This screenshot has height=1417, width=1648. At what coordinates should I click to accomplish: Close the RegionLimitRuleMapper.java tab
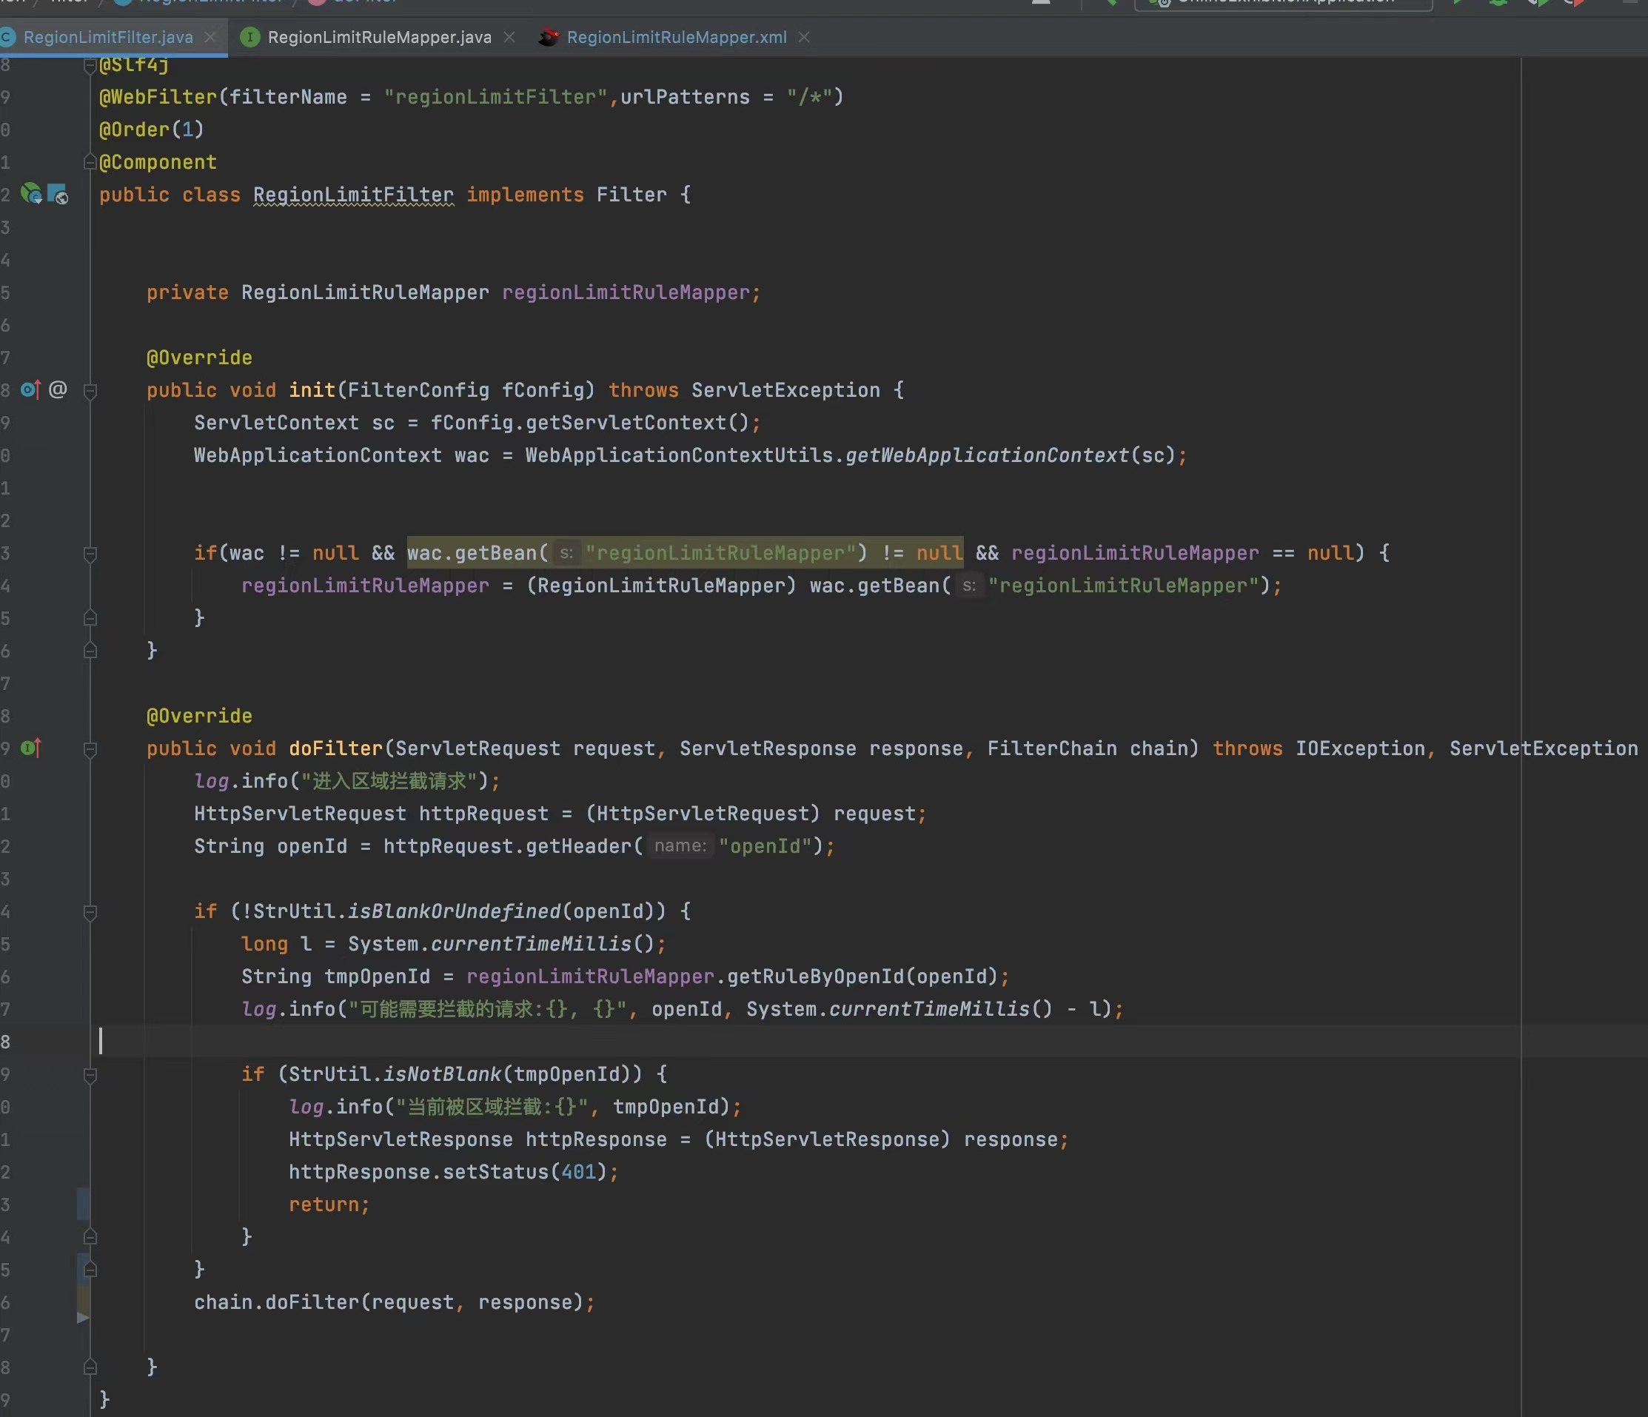tap(510, 36)
